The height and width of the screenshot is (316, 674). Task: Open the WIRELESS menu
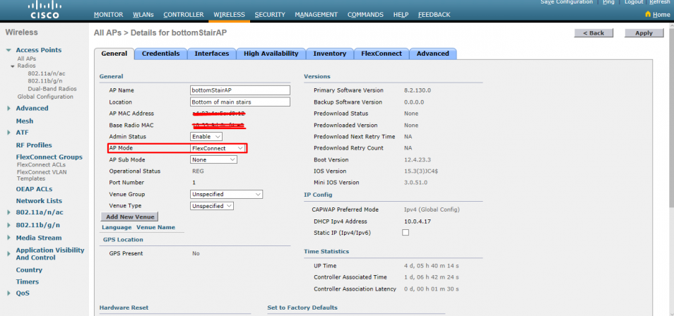[x=229, y=15]
